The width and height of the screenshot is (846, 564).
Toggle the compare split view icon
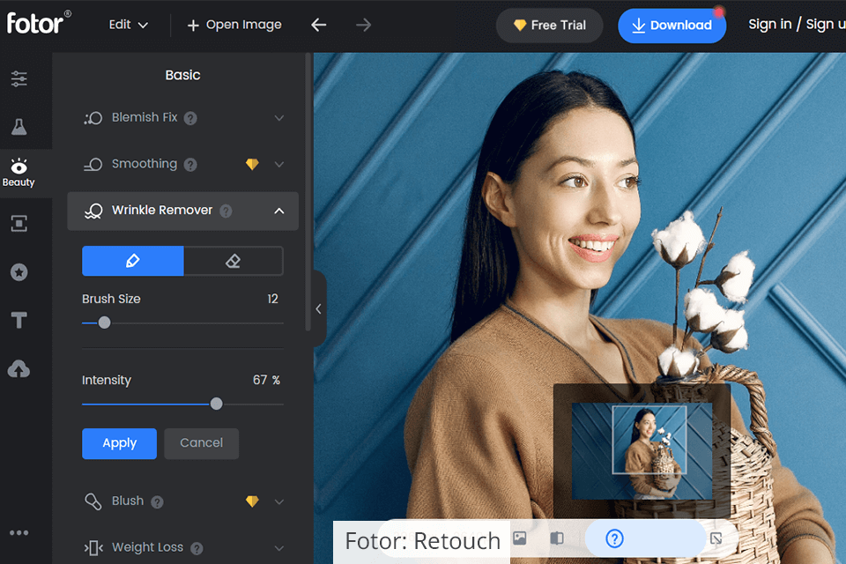click(x=557, y=538)
